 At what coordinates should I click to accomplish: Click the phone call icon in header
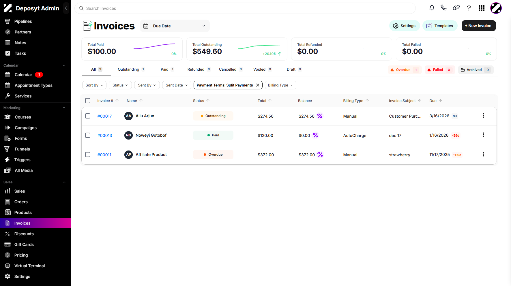444,8
